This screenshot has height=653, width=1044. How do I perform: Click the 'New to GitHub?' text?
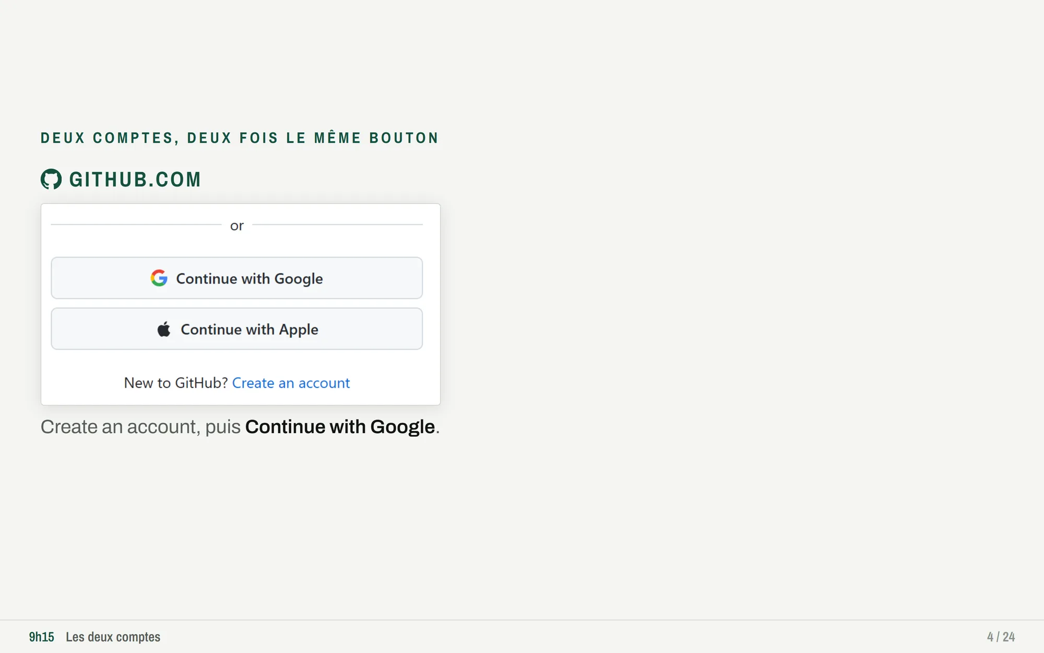click(176, 383)
